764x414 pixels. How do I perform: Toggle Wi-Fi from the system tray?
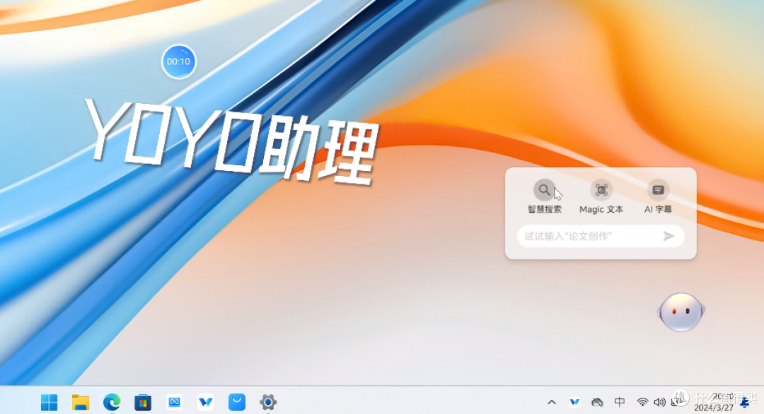642,402
